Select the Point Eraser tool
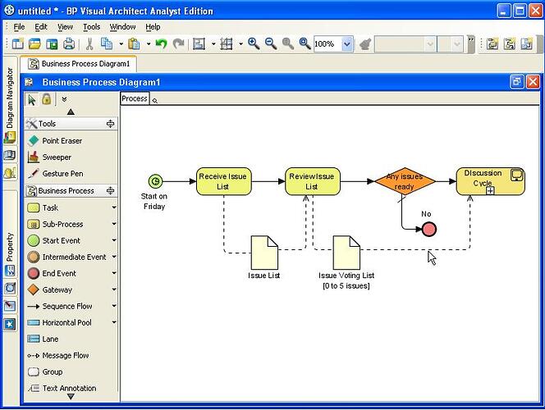Screen dimensions: 545x410 pos(62,141)
